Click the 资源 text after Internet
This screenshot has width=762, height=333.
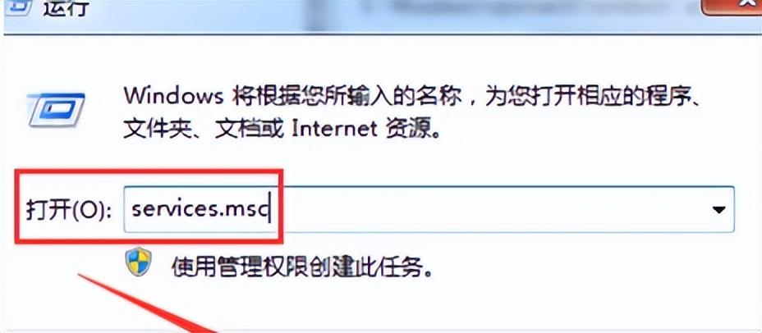point(408,129)
